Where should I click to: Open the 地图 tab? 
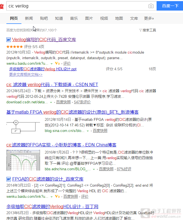[x=119, y=18]
